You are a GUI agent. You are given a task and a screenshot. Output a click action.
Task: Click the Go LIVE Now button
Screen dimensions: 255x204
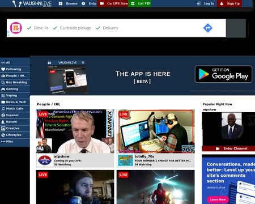[x=113, y=3]
